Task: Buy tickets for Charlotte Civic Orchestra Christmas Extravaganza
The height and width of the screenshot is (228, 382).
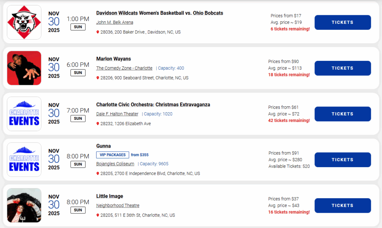Action: pos(342,114)
